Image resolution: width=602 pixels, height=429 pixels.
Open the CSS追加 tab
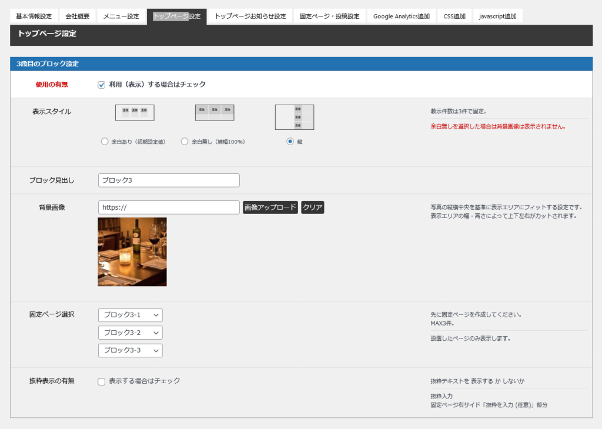[x=454, y=16]
